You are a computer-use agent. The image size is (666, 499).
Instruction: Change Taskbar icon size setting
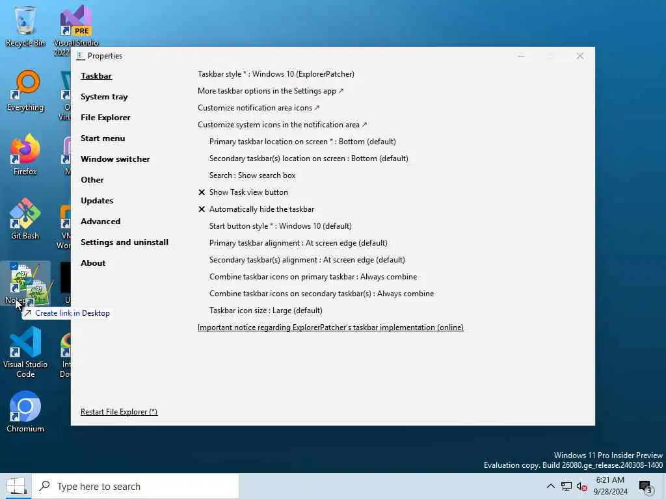(266, 311)
